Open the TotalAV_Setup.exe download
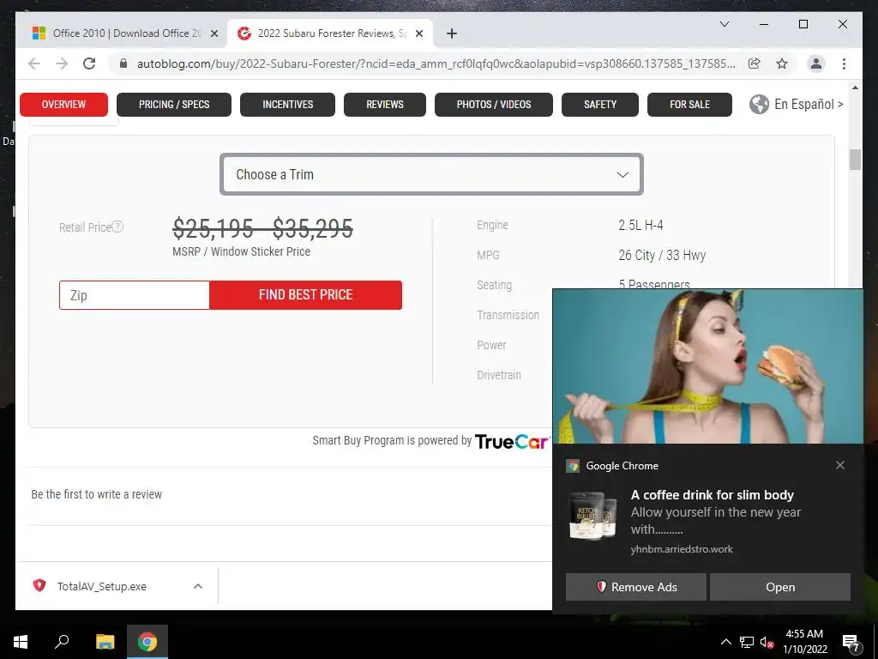The height and width of the screenshot is (659, 878). tap(101, 586)
